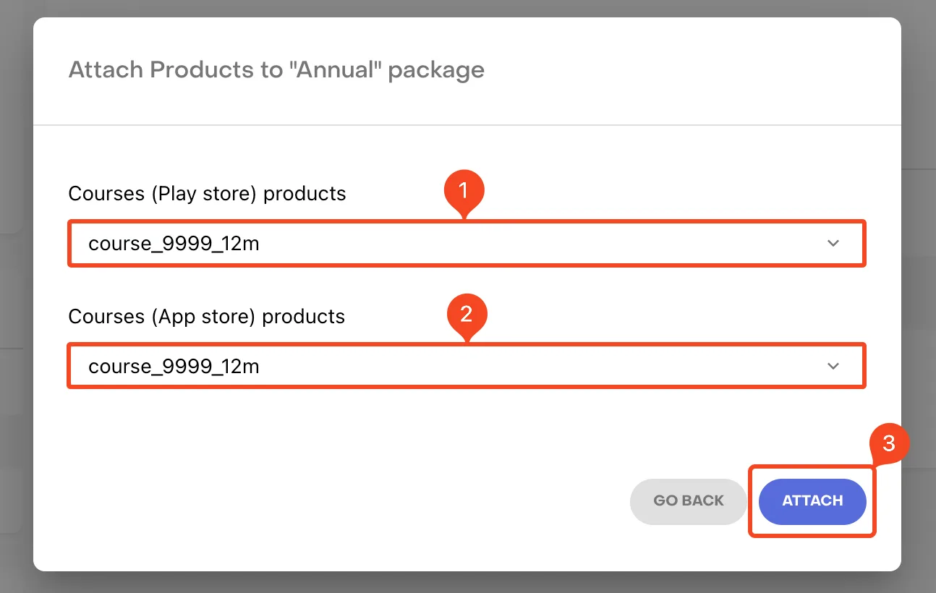Select course_9999_12m value in App store field
The height and width of the screenshot is (593, 936).
(174, 367)
